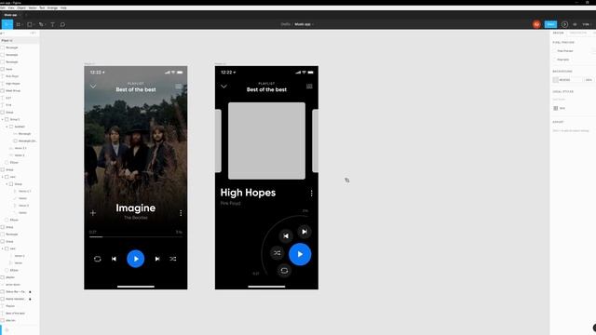This screenshot has width=596, height=335.
Task: Click down chevron on High Hopes screen header
Action: tap(223, 87)
